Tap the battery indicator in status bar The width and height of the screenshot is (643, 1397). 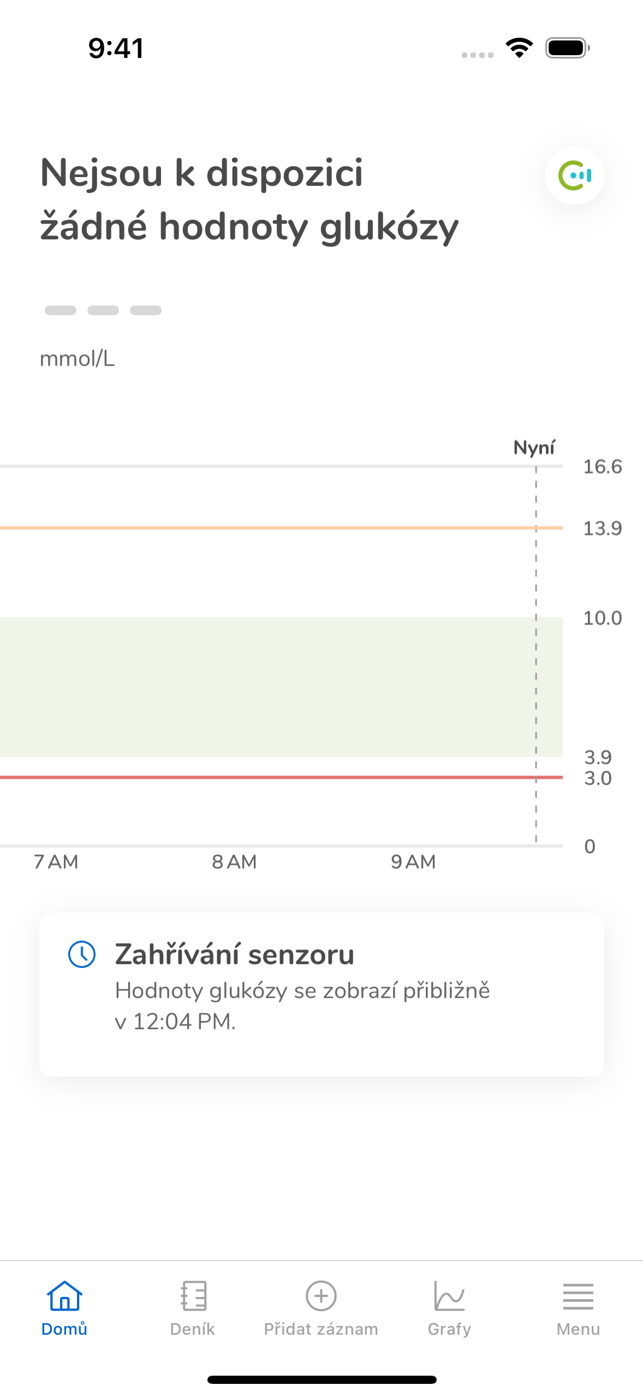pyautogui.click(x=568, y=48)
